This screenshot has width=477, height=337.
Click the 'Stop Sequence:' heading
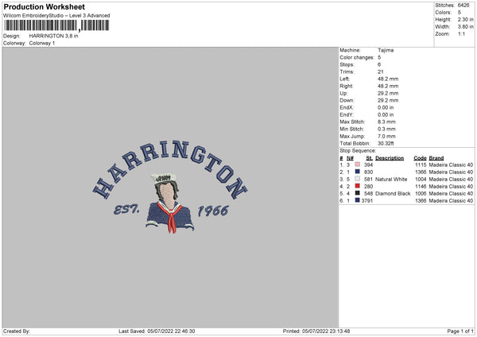point(358,151)
